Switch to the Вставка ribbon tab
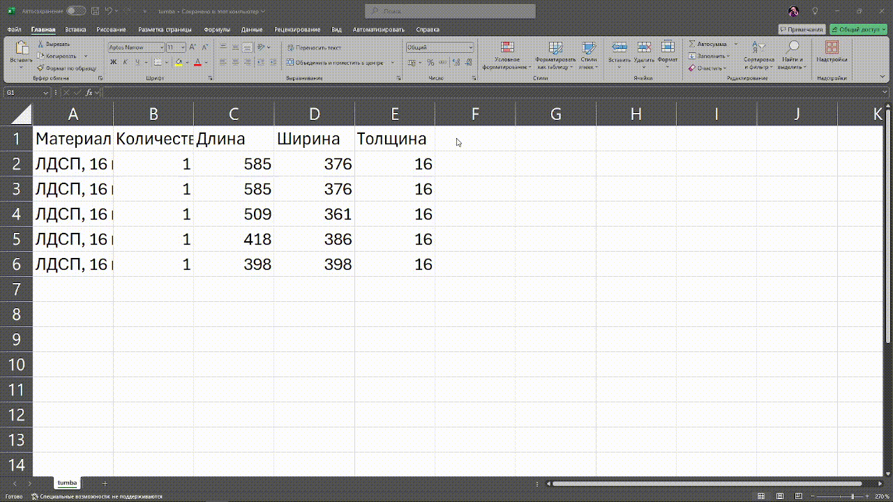Viewport: 893px width, 502px height. [x=75, y=30]
